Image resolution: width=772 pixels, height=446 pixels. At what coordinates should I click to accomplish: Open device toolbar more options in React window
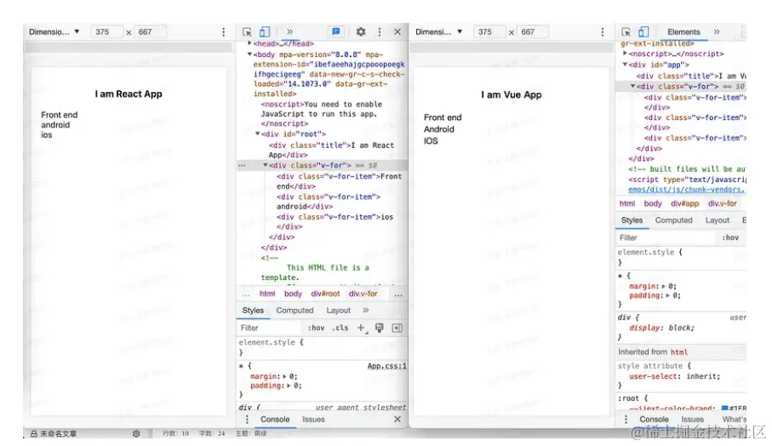224,32
